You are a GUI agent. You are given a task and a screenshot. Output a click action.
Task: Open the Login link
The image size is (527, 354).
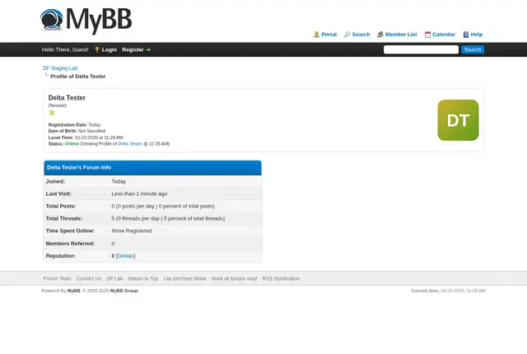click(110, 49)
